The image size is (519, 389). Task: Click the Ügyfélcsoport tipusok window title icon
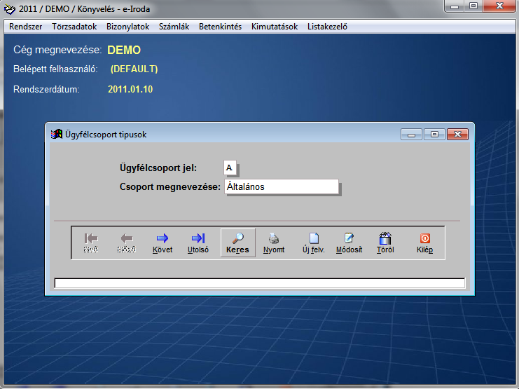pyautogui.click(x=57, y=134)
